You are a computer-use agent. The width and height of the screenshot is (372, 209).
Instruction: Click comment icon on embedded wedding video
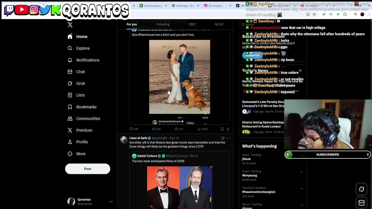pos(205,89)
